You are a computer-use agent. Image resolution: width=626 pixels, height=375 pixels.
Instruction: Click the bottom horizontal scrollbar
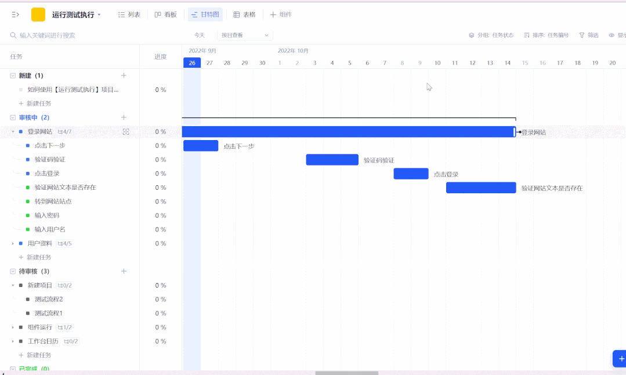pos(346,372)
